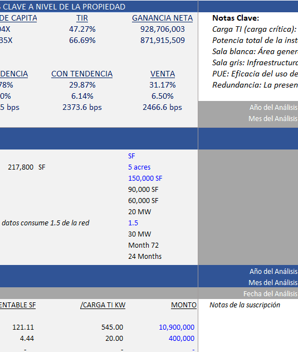The image size is (298, 352).
Task: Click the 10,900,000 MONTO input
Action: pyautogui.click(x=177, y=327)
